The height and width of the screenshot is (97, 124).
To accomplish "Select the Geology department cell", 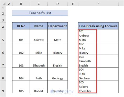I will click(58, 74).
